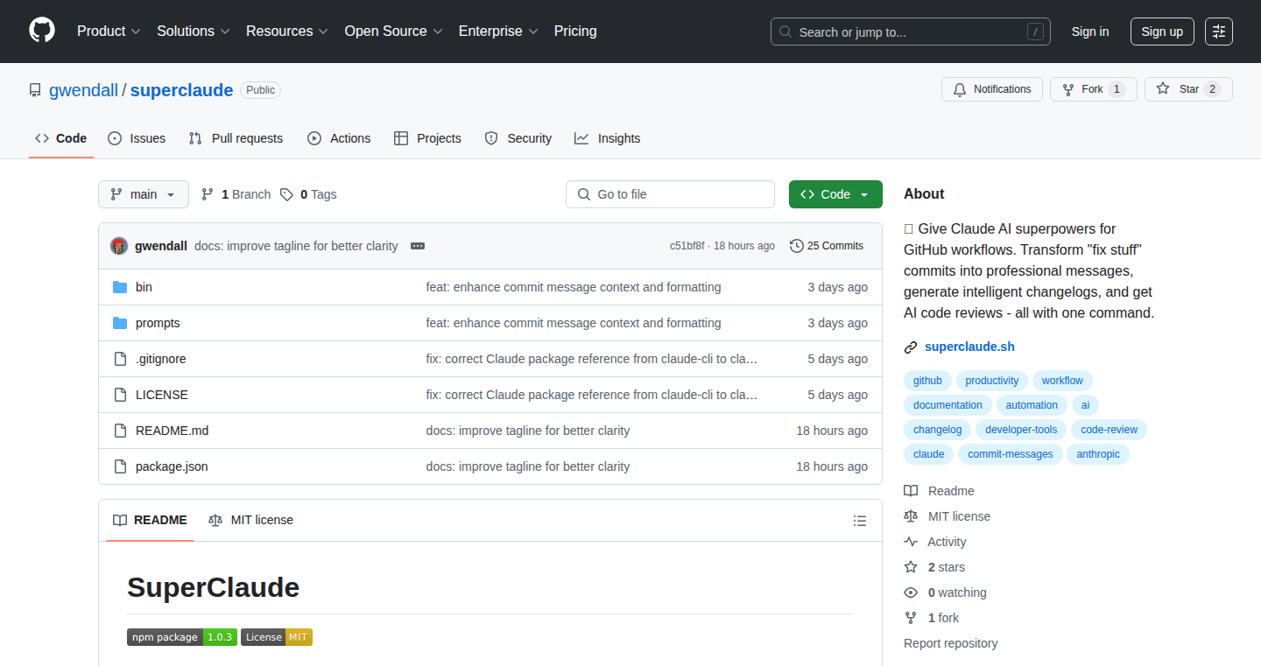Image resolution: width=1261 pixels, height=666 pixels.
Task: Focus the Search or jump to field
Action: (911, 32)
